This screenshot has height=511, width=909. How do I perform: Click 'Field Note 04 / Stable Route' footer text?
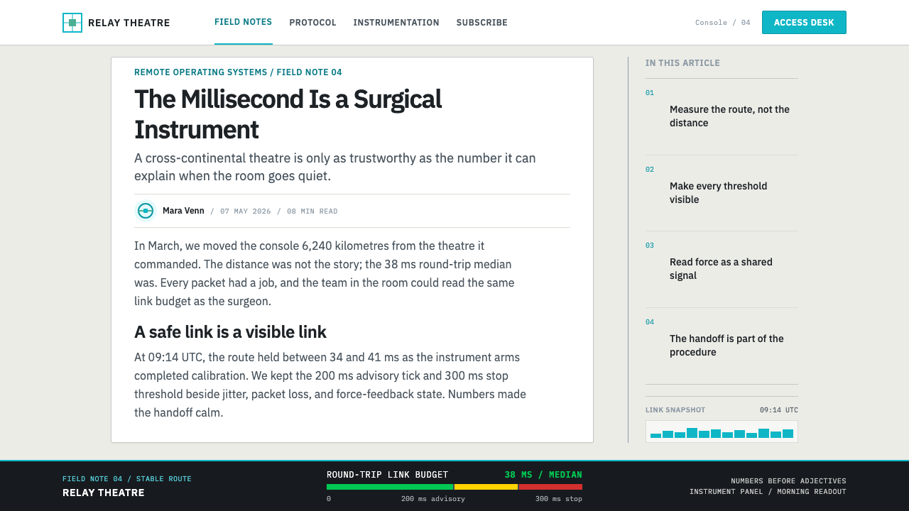point(127,479)
